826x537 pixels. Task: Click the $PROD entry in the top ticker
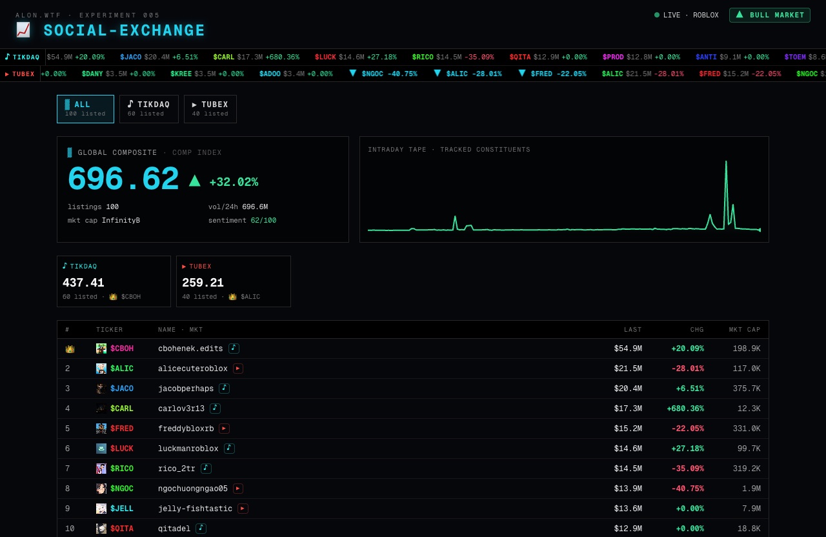(641, 57)
